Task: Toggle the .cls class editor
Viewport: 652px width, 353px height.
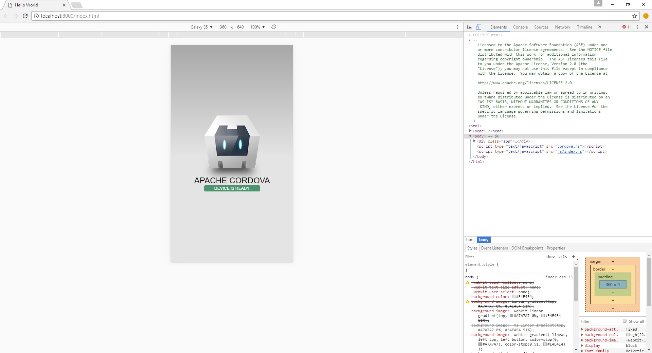Action: pyautogui.click(x=563, y=257)
